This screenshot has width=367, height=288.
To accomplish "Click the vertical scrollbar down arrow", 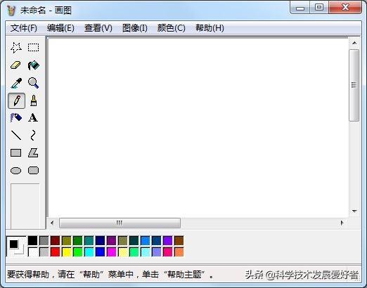I will click(x=354, y=211).
